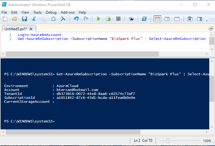Show script pane on the right layout

167,19
